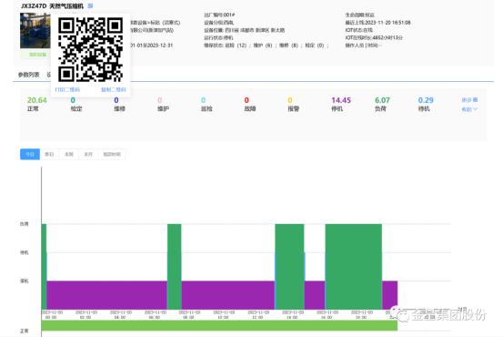The image size is (503, 337).
Task: Click the 20.64 正常 statistic
Action: (37, 105)
